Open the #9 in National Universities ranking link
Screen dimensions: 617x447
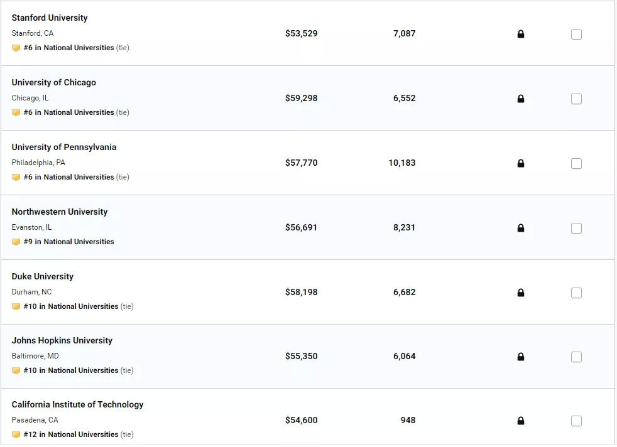[68, 242]
